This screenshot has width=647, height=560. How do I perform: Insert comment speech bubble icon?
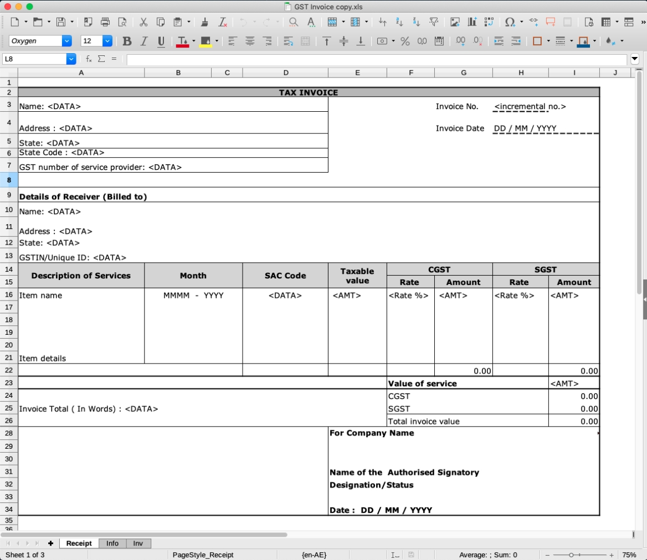tap(551, 22)
